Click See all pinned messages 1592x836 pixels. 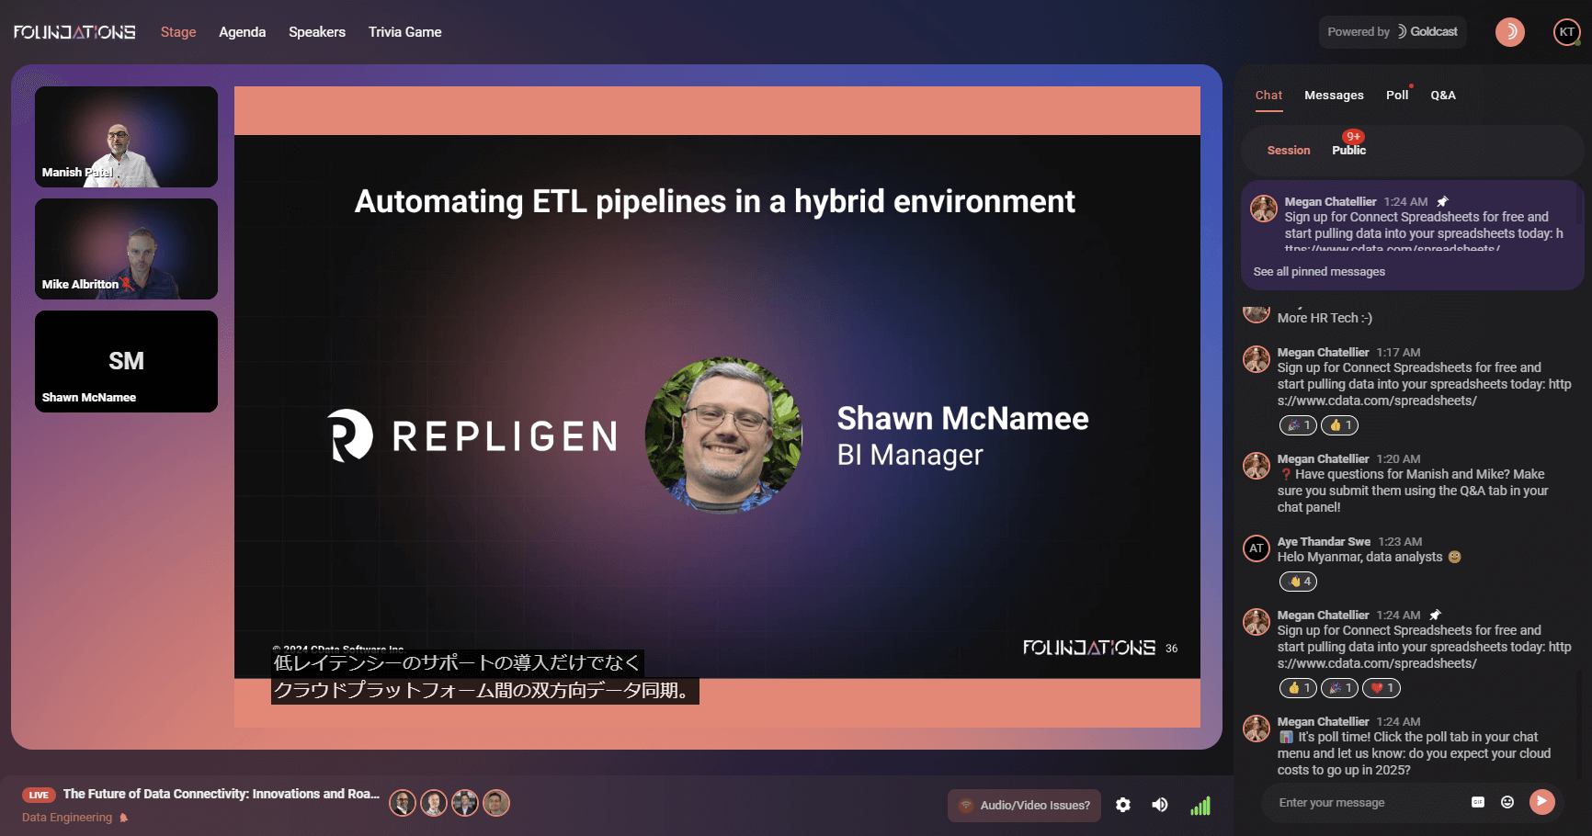point(1319,272)
